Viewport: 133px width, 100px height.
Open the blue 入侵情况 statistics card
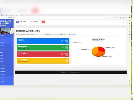[x=43, y=41]
